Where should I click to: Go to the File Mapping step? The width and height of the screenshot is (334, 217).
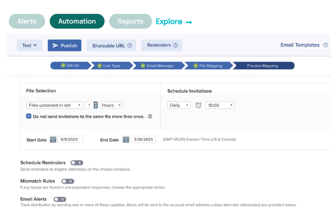pos(209,66)
